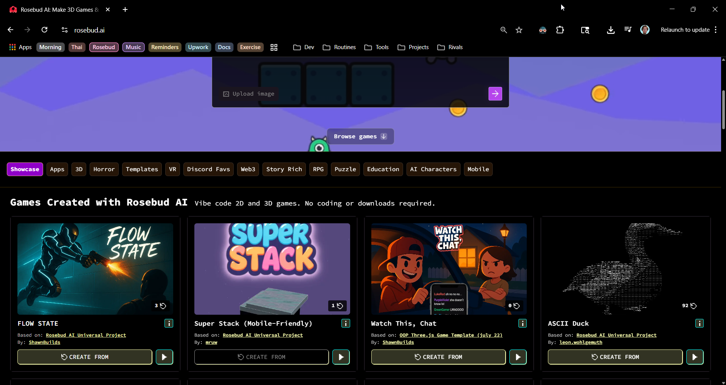The height and width of the screenshot is (385, 726).
Task: Open the Rivals bookmarks folder
Action: tap(450, 47)
